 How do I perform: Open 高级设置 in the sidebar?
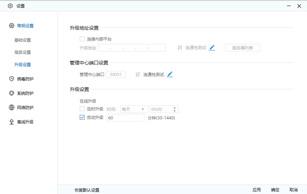click(x=23, y=52)
